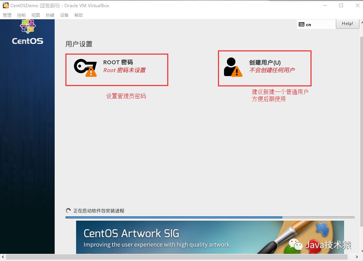Click the CentOS logo in the sidebar
Viewport: 363px width, 261px height.
[28, 32]
